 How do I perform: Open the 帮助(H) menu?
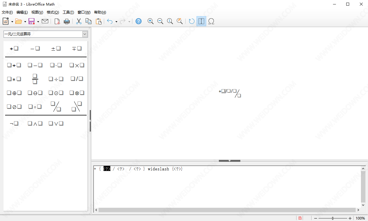point(100,12)
